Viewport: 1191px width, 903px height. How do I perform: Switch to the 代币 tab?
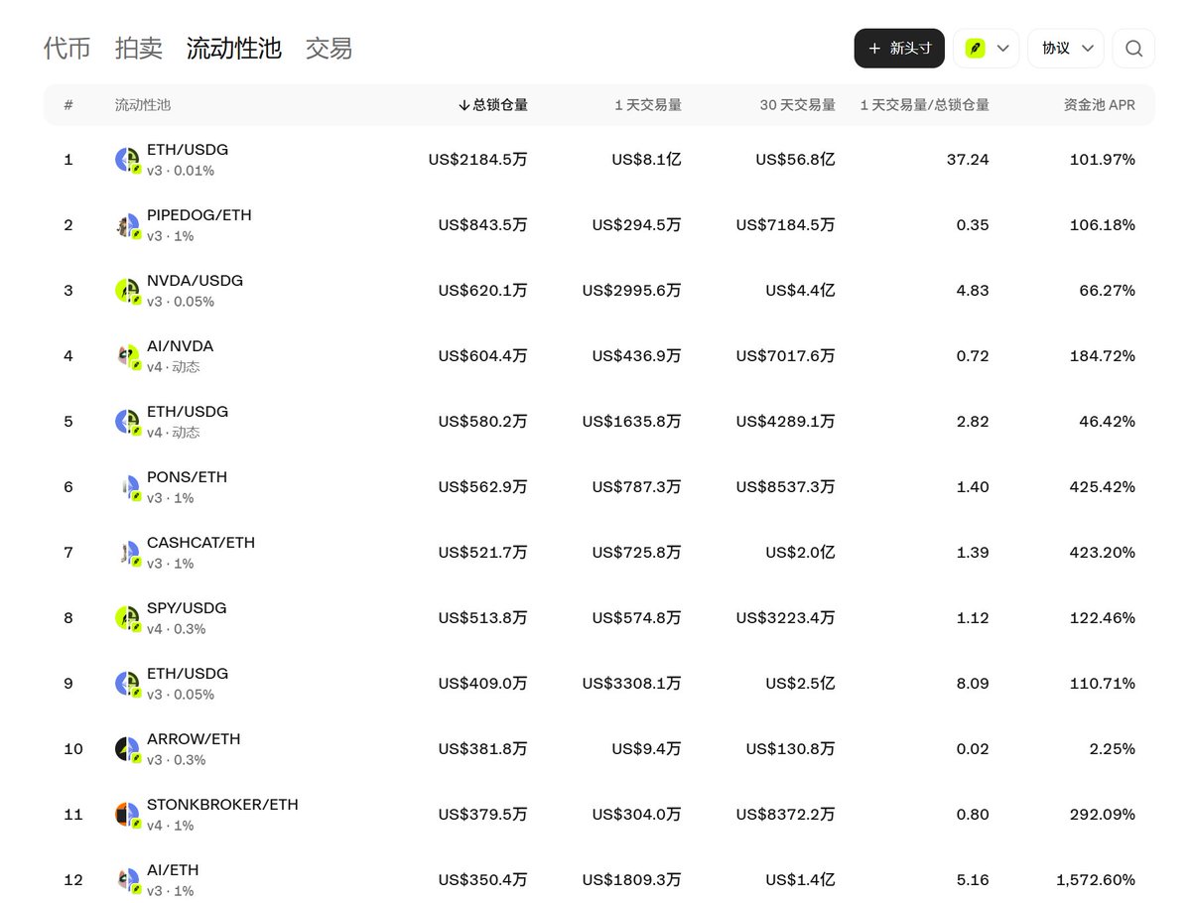[x=67, y=49]
